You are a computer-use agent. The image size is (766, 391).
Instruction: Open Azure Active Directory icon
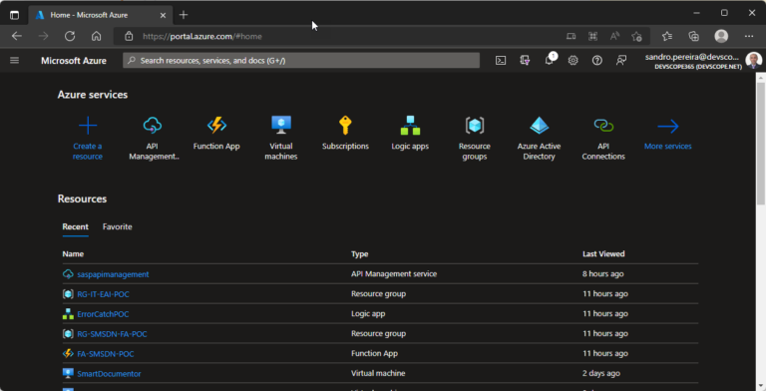click(x=539, y=126)
